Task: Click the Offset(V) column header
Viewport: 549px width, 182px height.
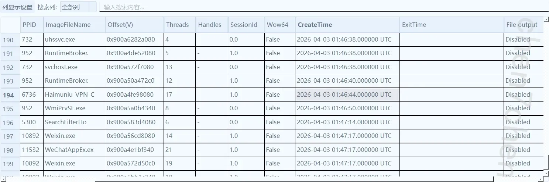Action: coord(120,25)
